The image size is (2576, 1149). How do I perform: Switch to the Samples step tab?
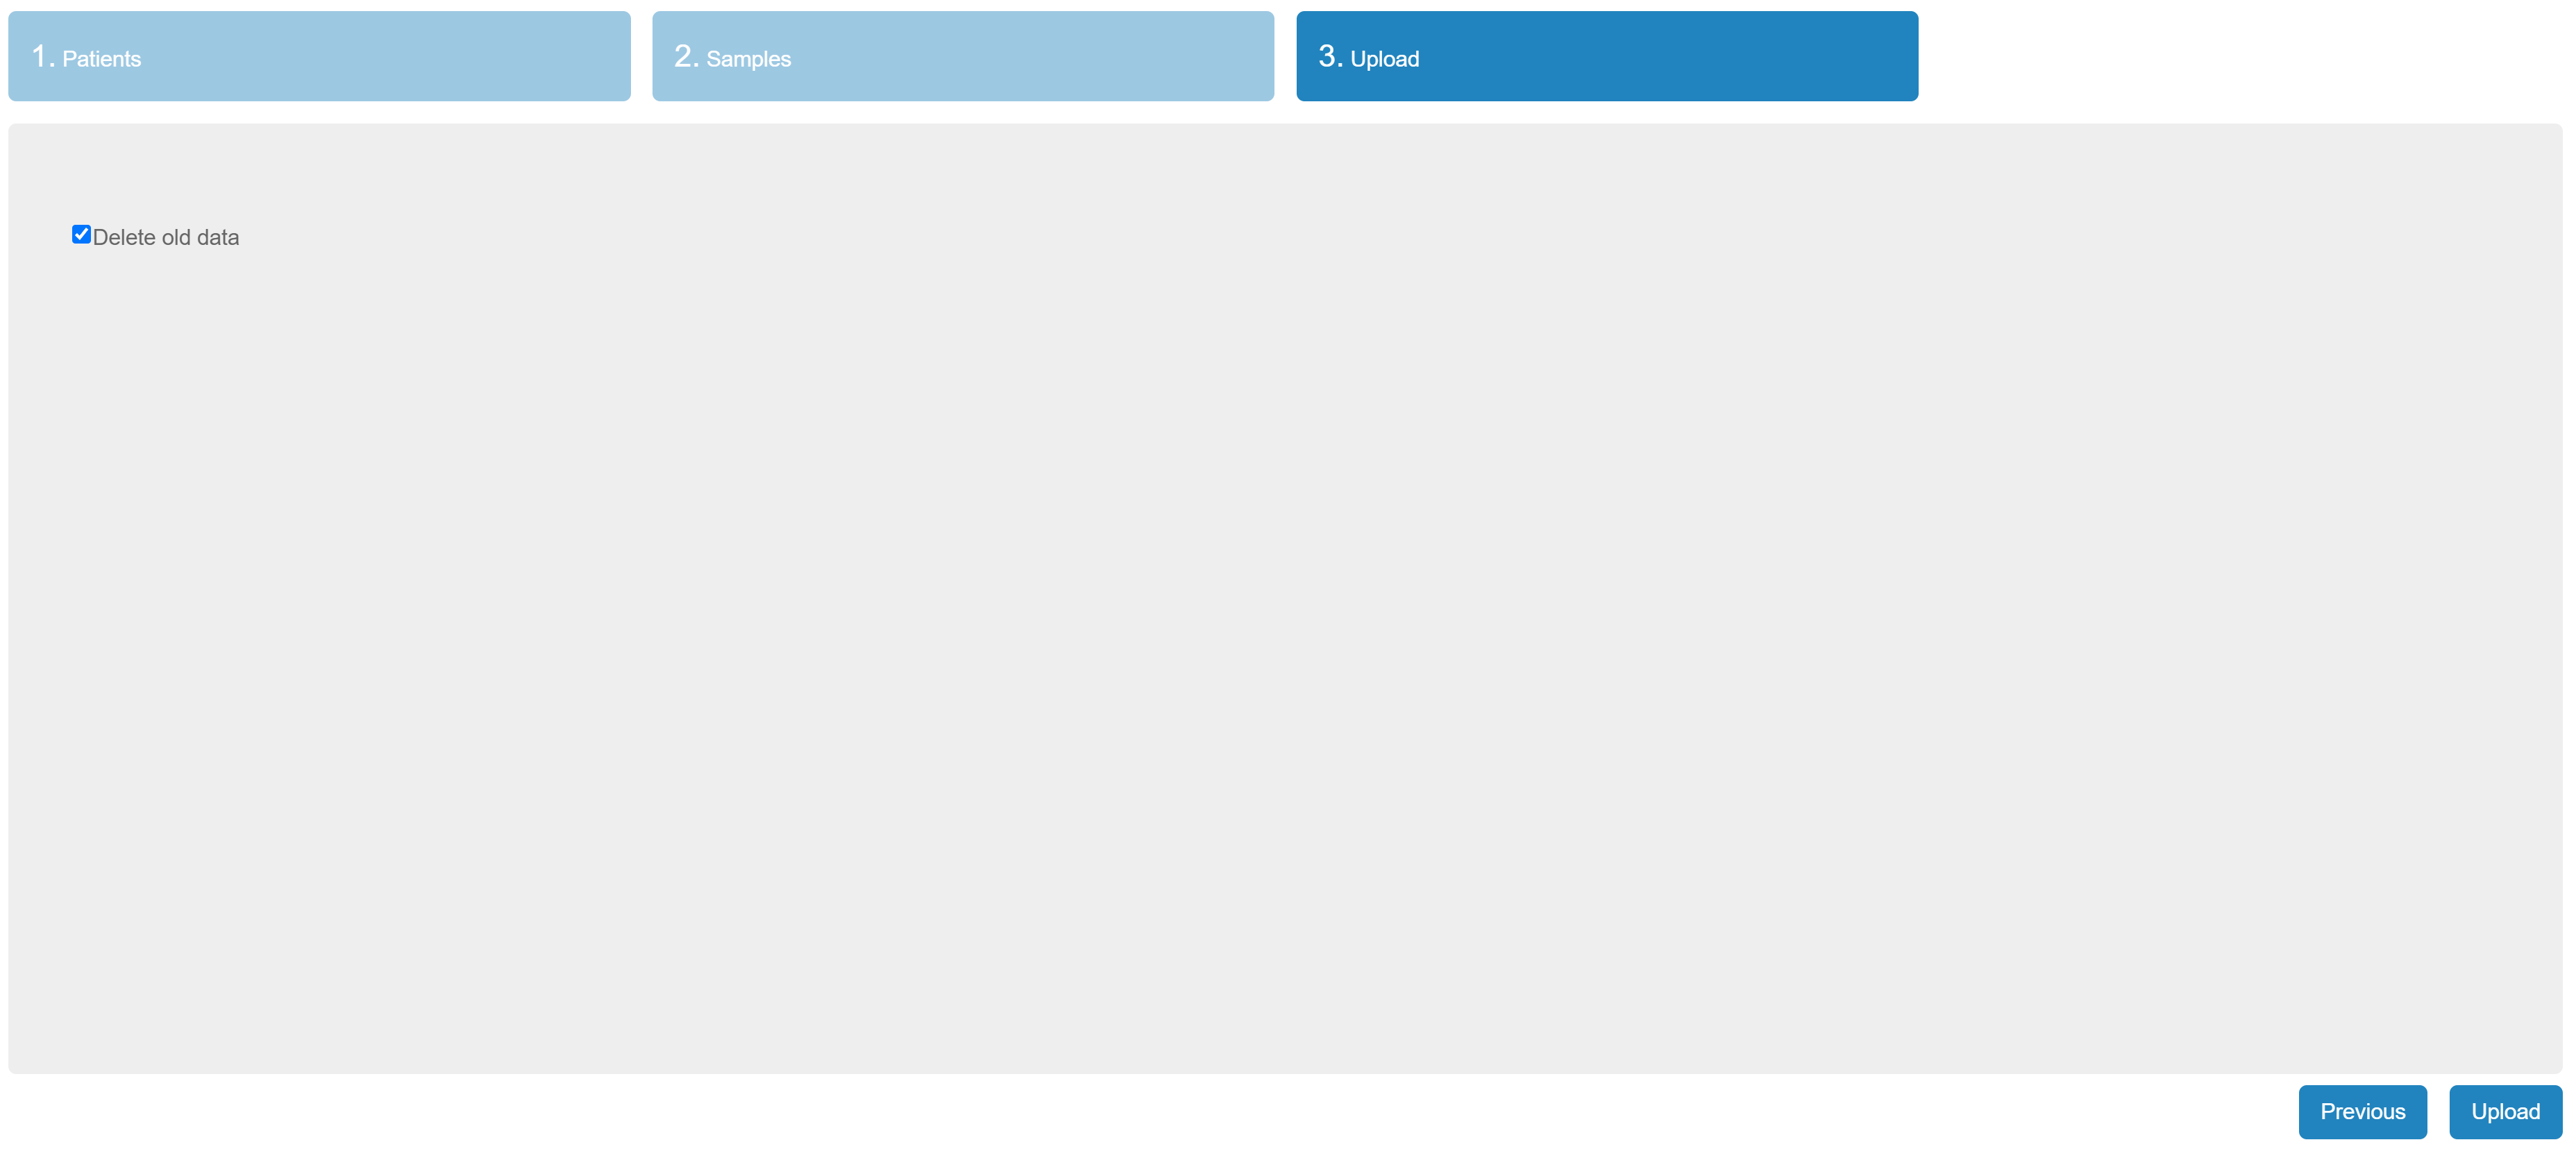962,56
